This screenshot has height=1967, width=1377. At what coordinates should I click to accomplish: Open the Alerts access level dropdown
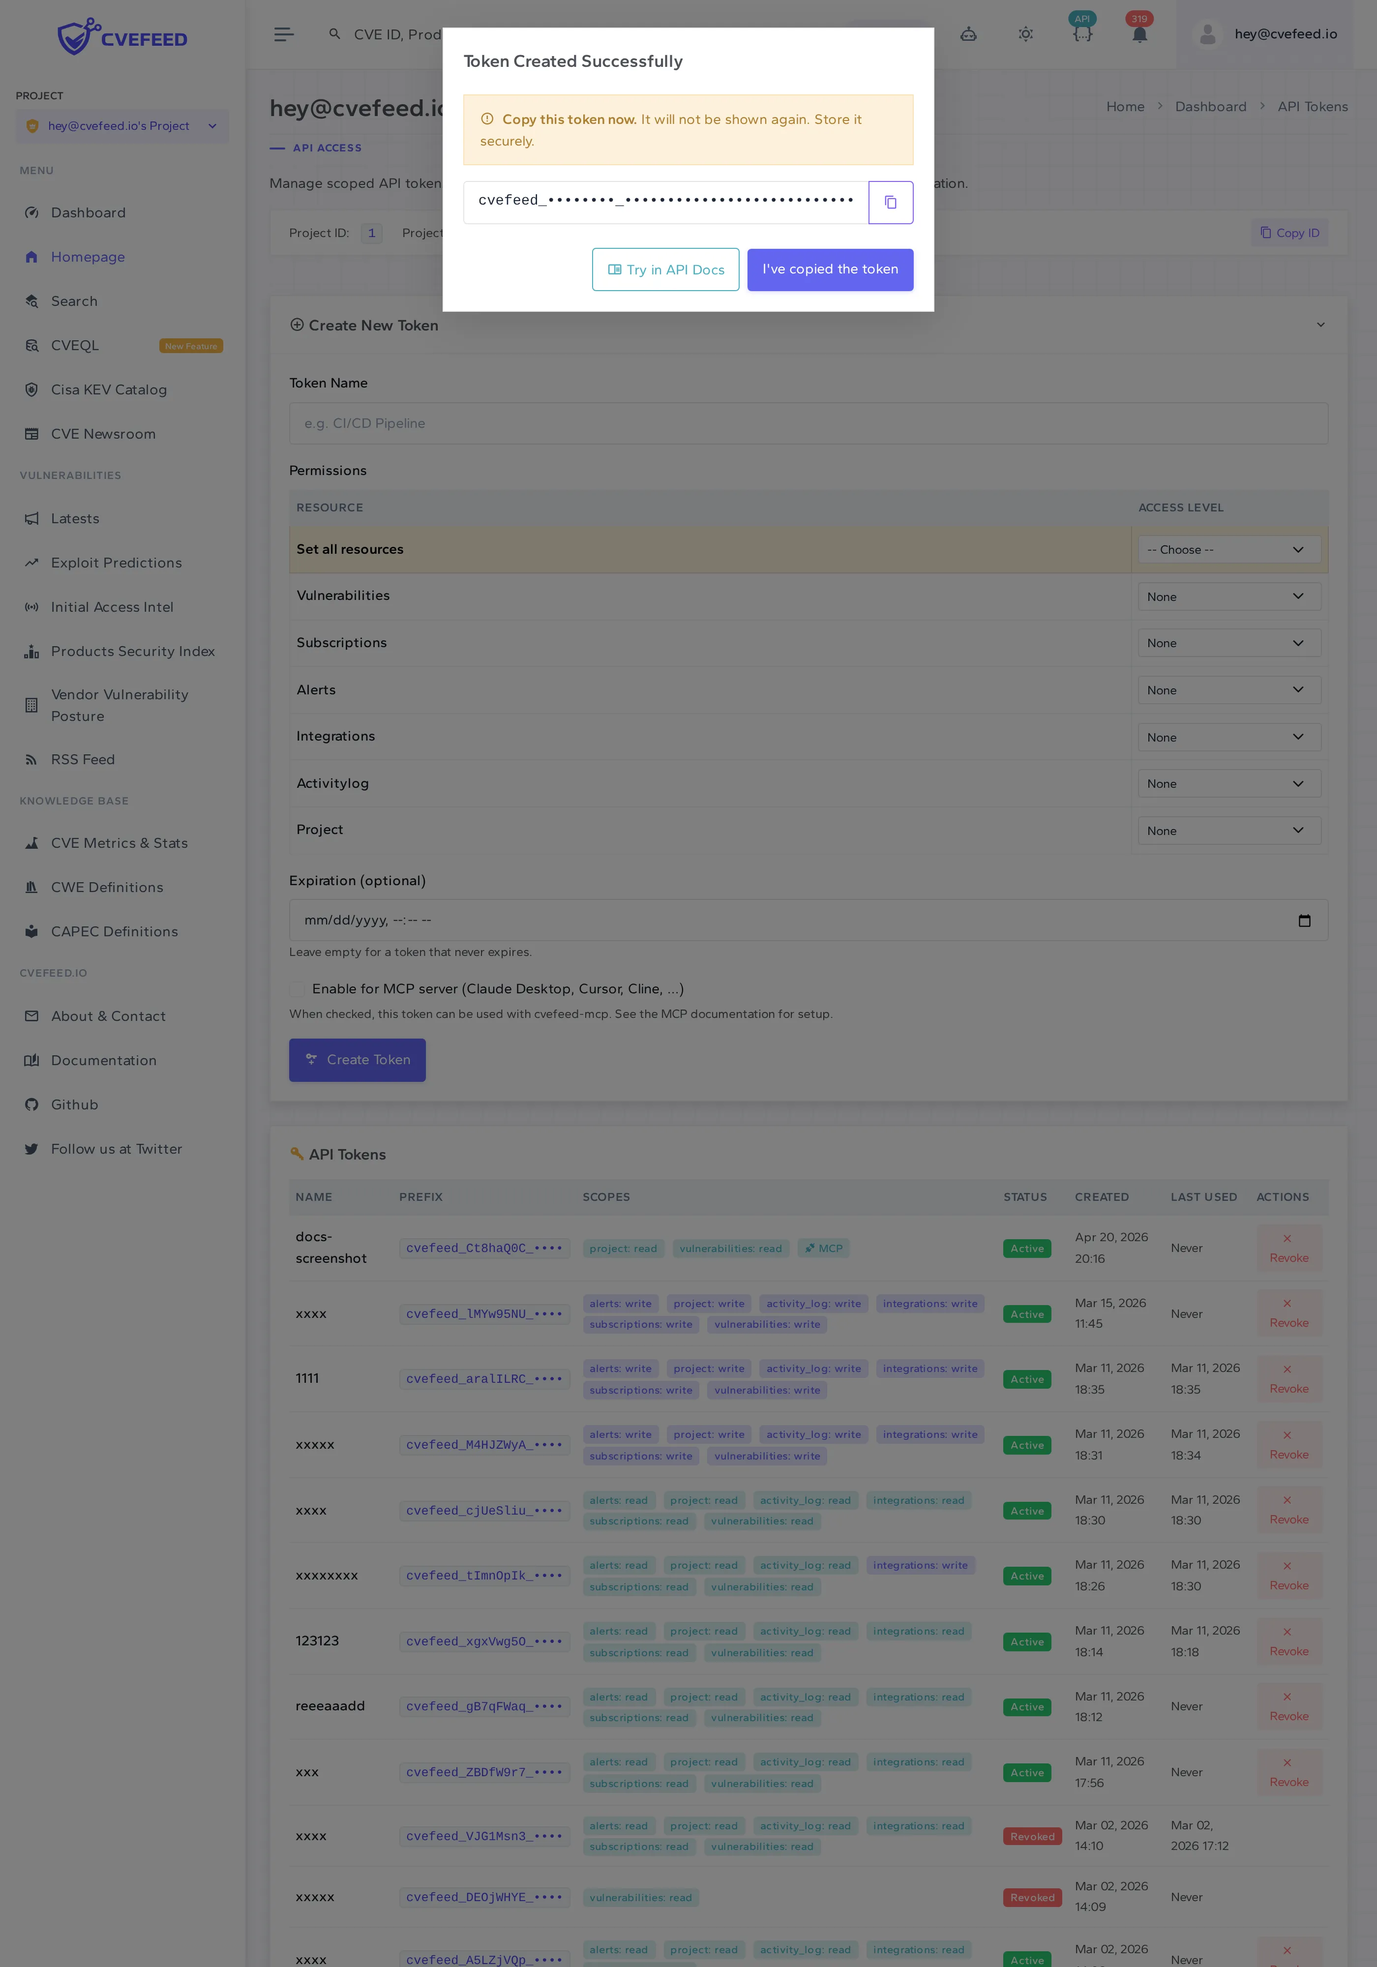pos(1229,690)
